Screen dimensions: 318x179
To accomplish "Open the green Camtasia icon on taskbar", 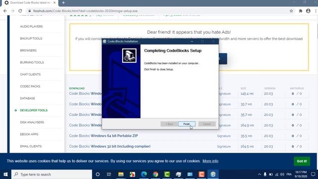I will (x=167, y=175).
